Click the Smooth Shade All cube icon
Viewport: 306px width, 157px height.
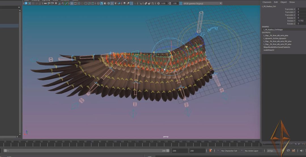click(102, 3)
